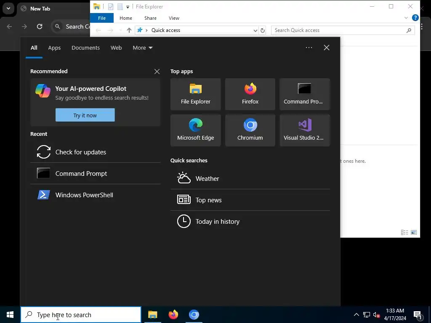The width and height of the screenshot is (431, 323).
Task: Launch Microsoft Edge from Top apps
Action: pos(195,130)
